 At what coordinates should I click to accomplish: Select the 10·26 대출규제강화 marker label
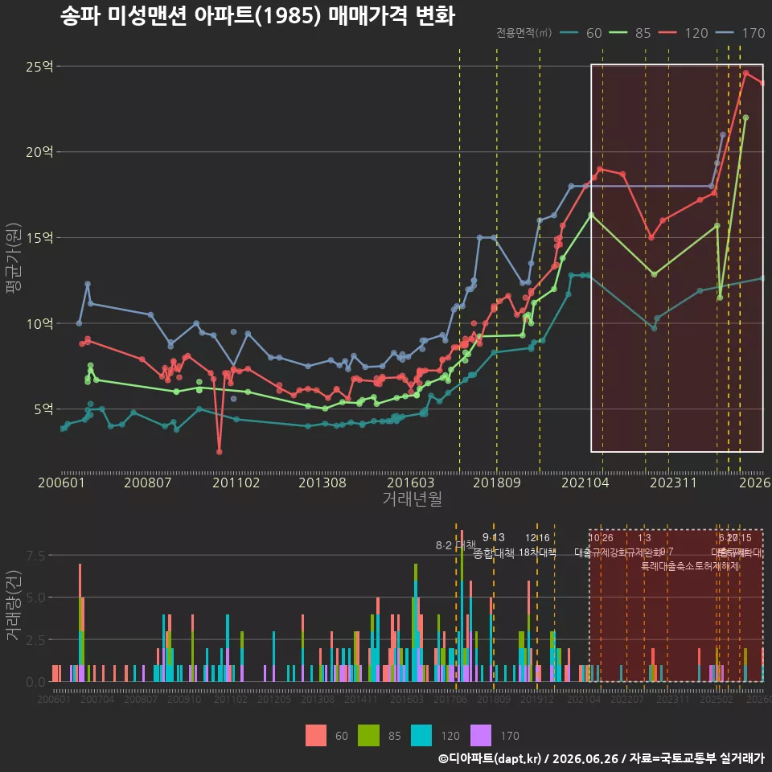602,545
